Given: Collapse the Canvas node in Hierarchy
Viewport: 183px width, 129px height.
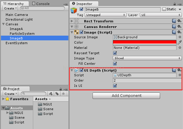Looking at the screenshot, I should [x=4, y=24].
